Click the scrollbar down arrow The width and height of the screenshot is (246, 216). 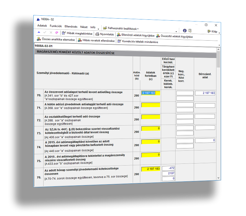[x=218, y=178]
